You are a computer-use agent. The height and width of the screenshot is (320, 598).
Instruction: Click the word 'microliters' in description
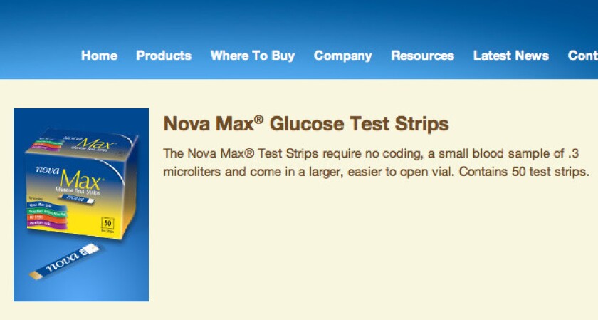pos(192,172)
